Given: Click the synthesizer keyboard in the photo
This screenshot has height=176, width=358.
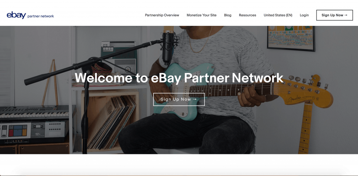Looking at the screenshot, I should (34, 113).
